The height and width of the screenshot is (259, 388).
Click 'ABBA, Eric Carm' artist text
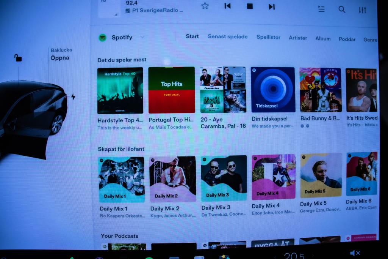click(x=361, y=208)
